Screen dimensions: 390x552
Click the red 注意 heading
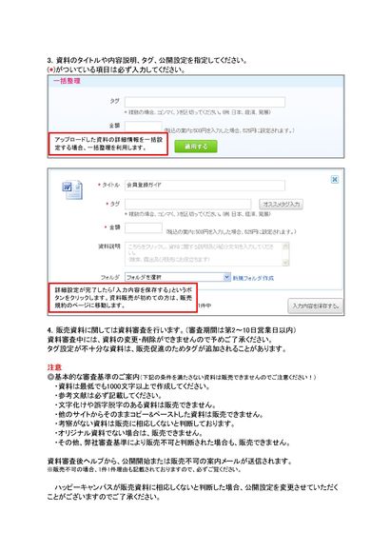point(54,367)
